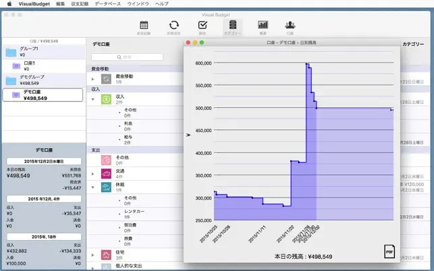The image size is (434, 271).
Task: Click the デモグループ folder icon
Action: coord(11,80)
